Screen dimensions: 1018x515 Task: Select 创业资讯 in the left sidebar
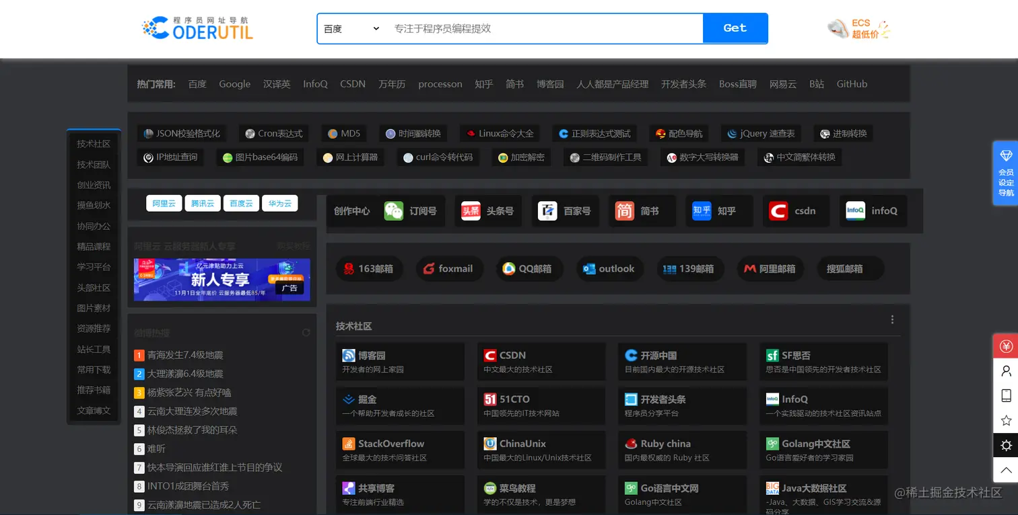(x=94, y=185)
